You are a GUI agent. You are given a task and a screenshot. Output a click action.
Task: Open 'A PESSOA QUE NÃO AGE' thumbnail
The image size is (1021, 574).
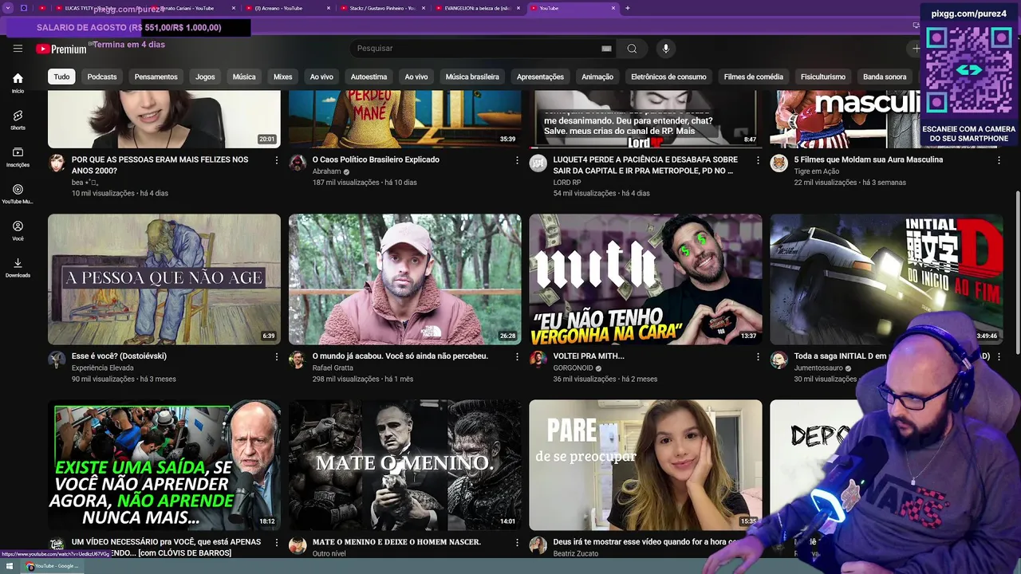point(164,279)
